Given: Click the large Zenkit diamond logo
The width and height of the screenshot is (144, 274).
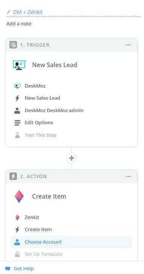Looking at the screenshot, I should pos(19,196).
